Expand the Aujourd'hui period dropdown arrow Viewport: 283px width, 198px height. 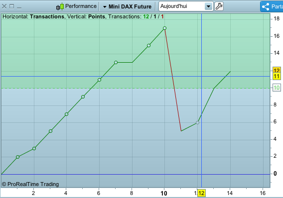tap(209, 6)
